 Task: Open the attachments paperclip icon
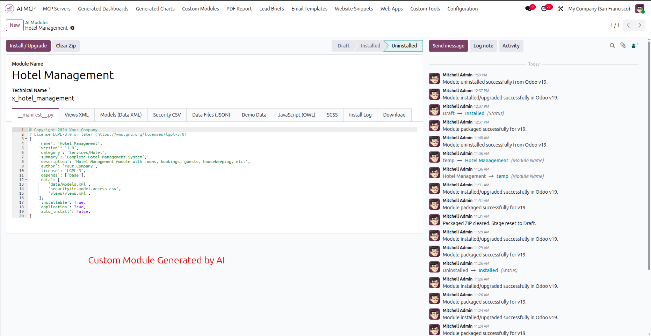point(623,45)
